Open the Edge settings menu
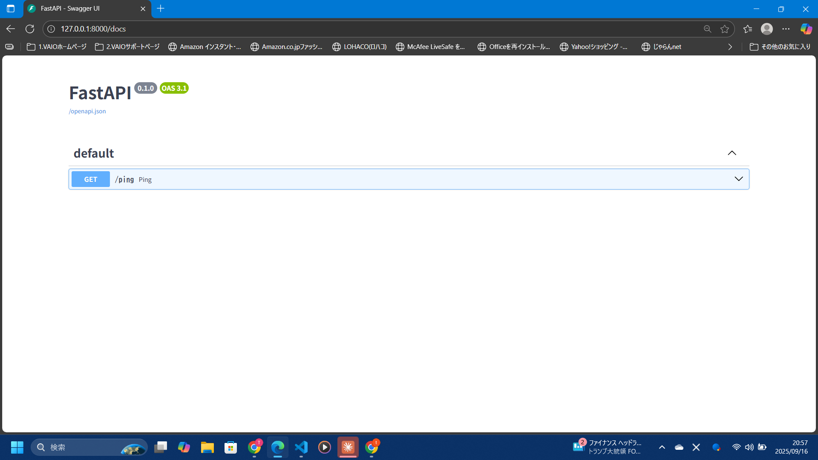 (786, 29)
